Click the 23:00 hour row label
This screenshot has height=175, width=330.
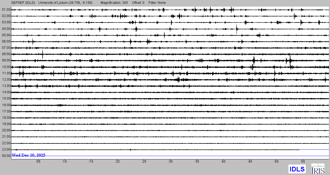(6, 149)
